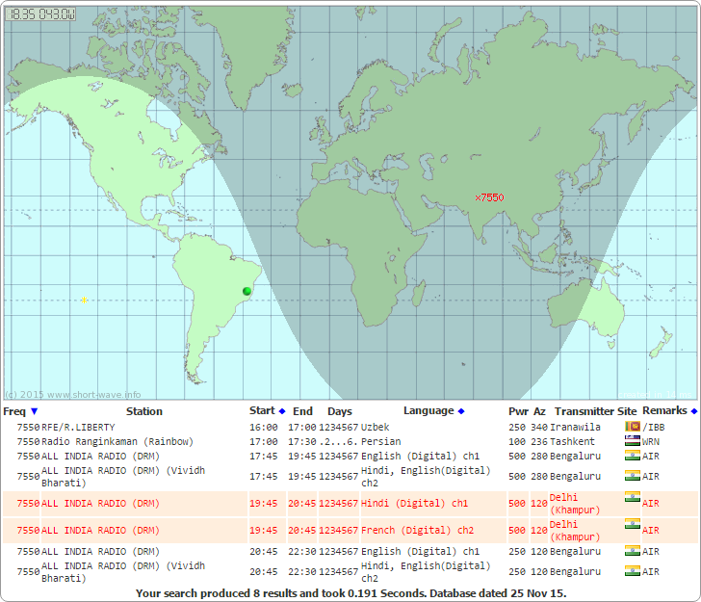Click the End column header
The image size is (701, 602).
coord(302,411)
